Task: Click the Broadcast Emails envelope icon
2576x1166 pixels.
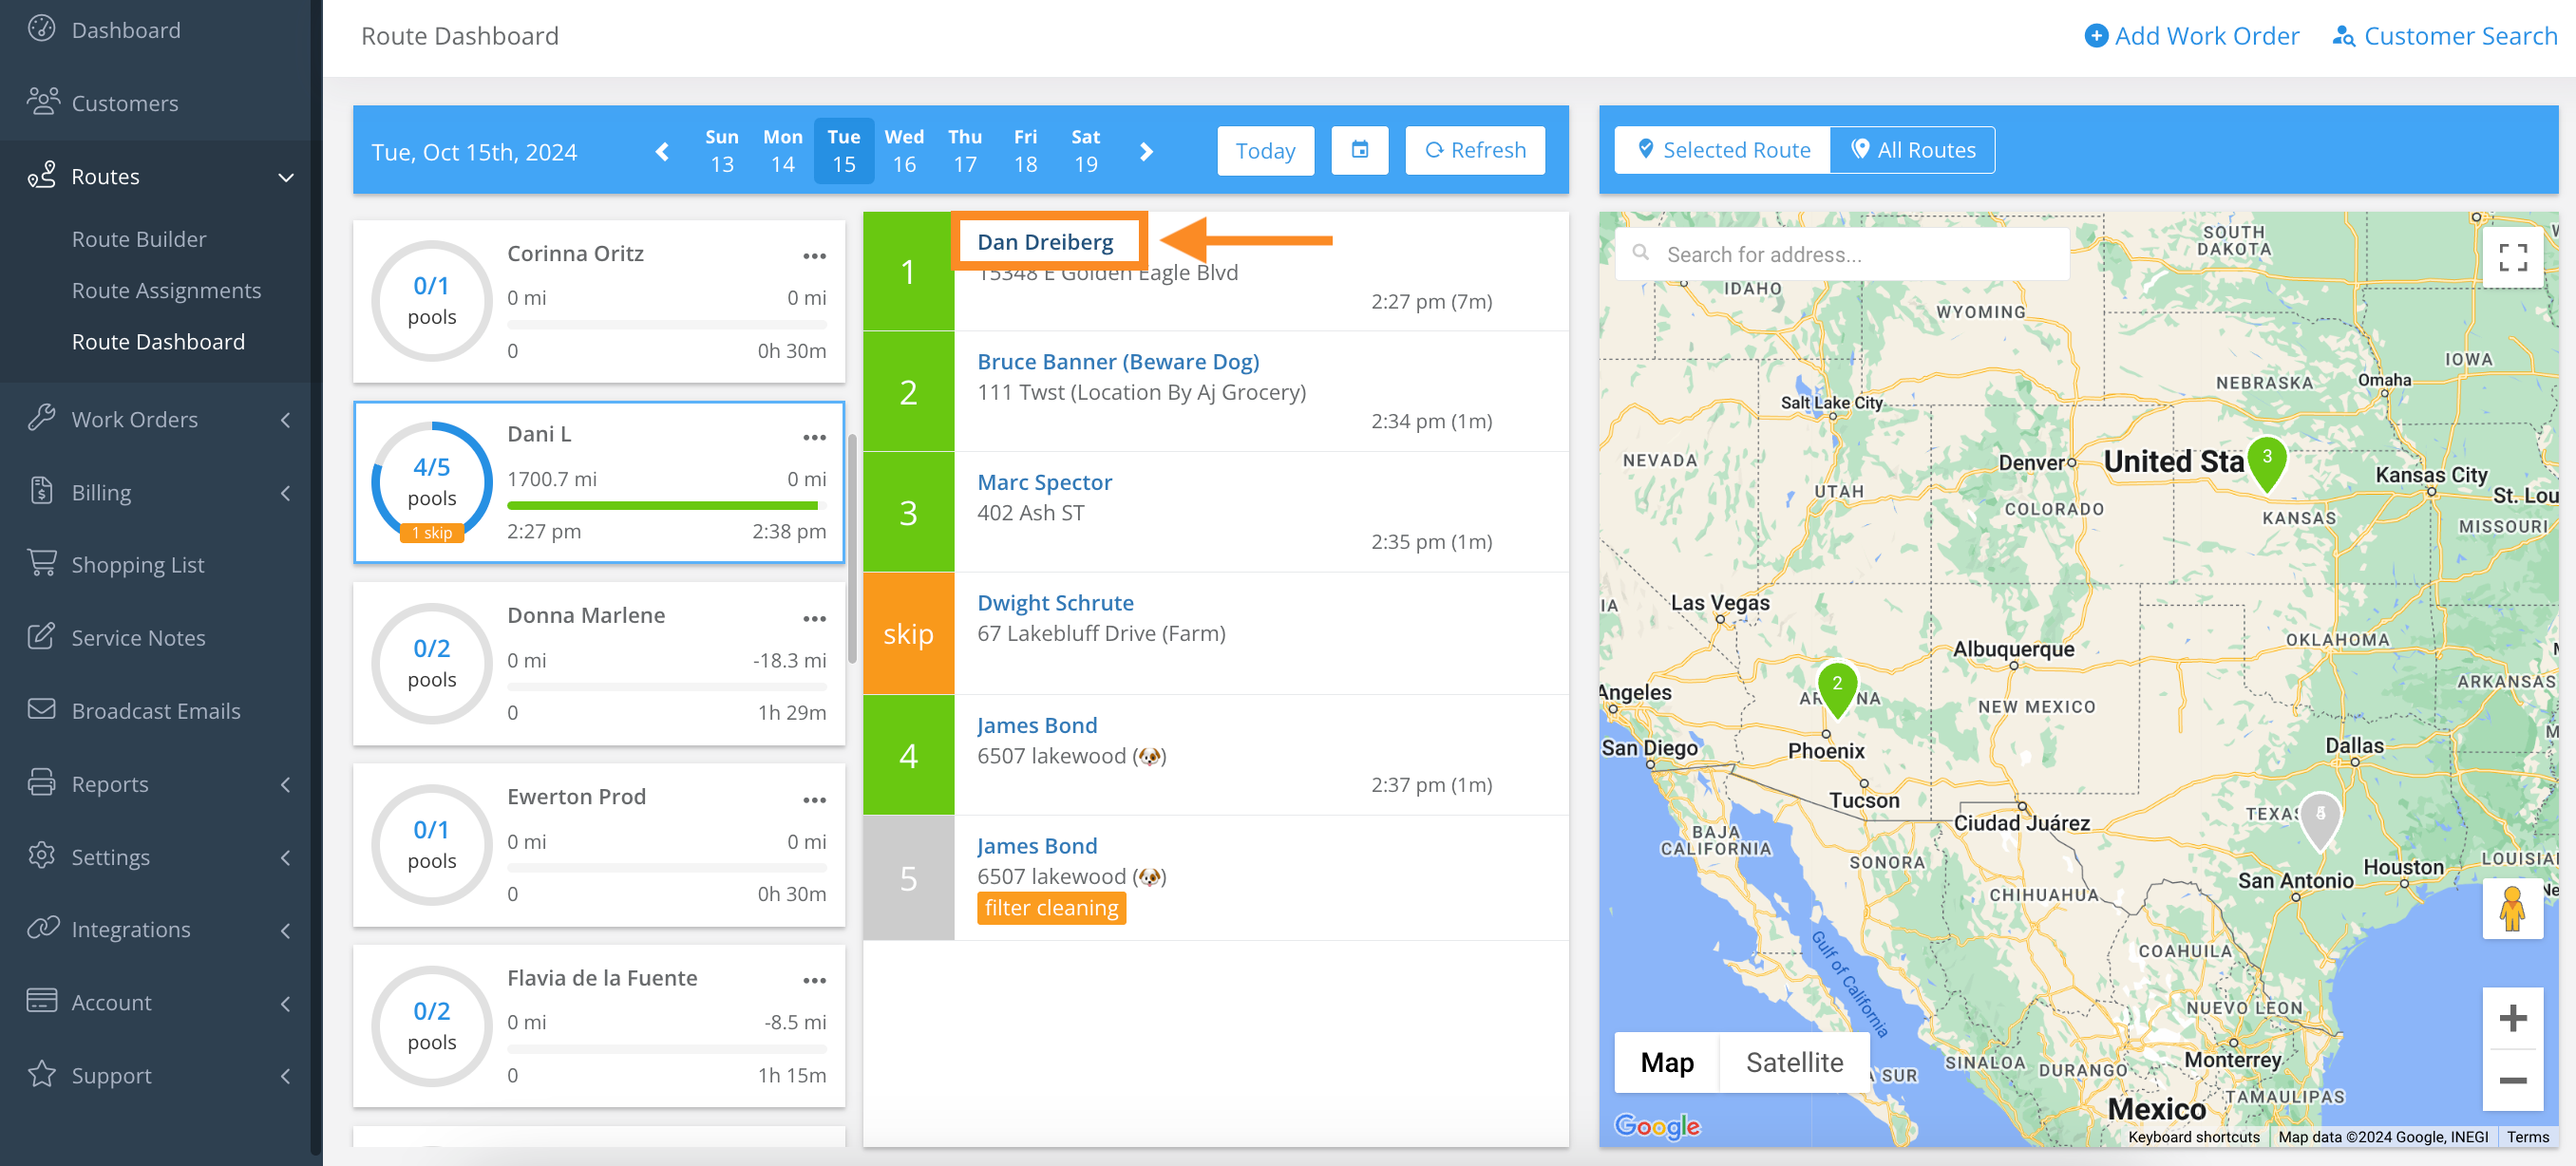Action: (x=42, y=709)
